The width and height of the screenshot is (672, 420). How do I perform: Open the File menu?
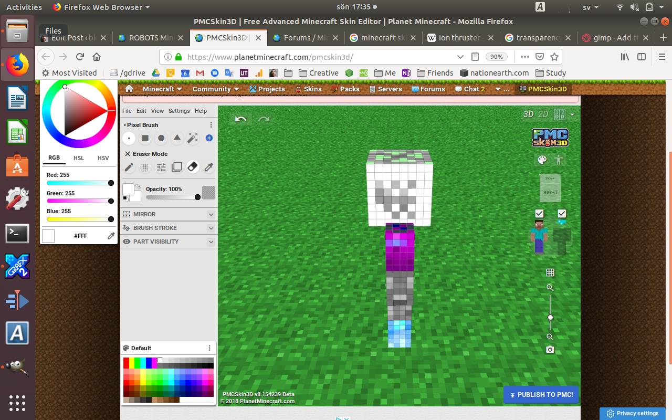pyautogui.click(x=127, y=111)
